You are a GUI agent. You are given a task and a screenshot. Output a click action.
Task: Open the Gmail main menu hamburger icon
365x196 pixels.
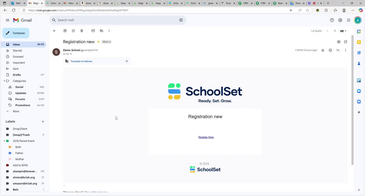point(8,20)
